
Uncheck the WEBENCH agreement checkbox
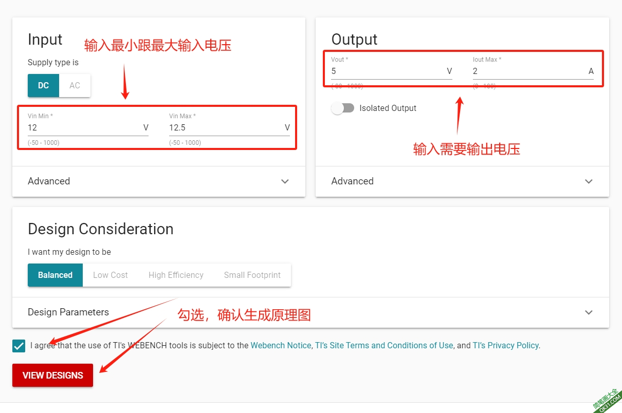pos(19,346)
